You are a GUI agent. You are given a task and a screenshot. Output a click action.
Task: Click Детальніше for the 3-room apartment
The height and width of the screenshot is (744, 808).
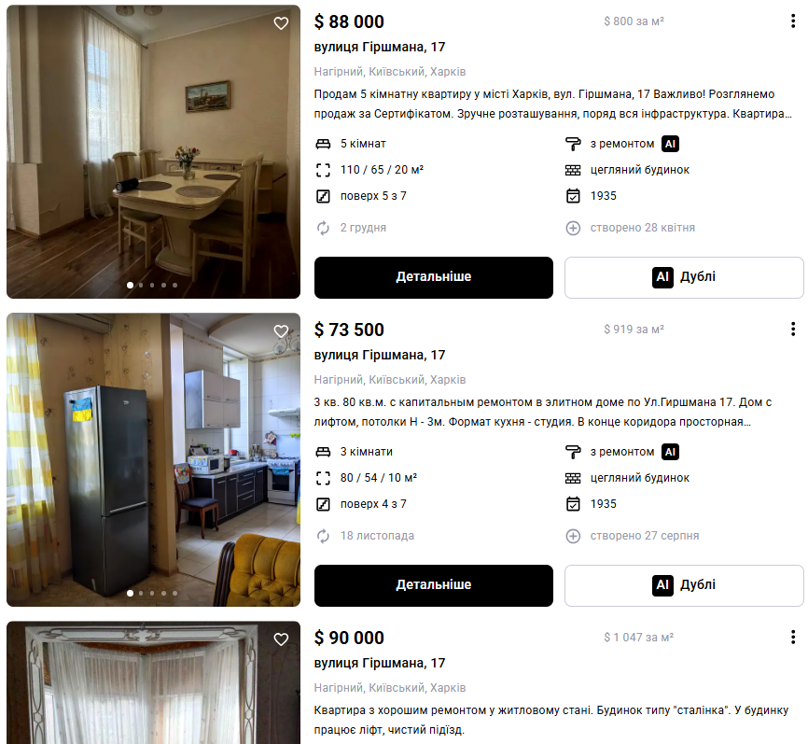pyautogui.click(x=433, y=585)
